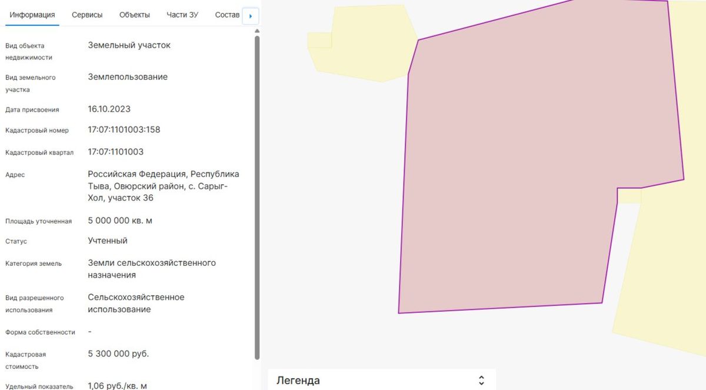Click the Адрес label

click(x=15, y=175)
